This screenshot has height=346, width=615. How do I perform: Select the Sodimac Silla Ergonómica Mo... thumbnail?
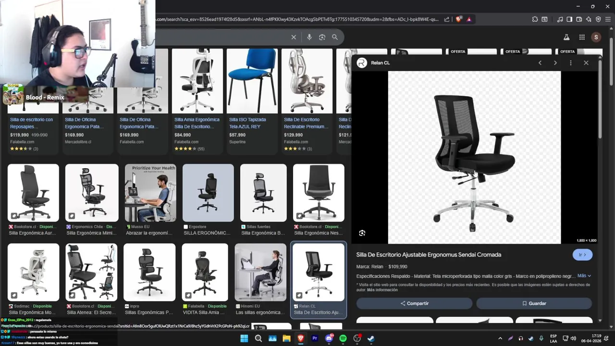(x=33, y=272)
